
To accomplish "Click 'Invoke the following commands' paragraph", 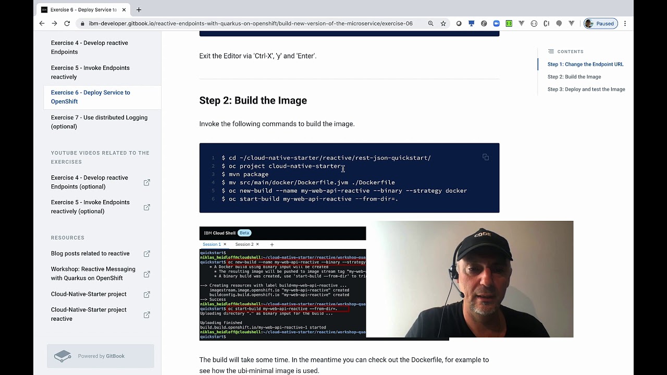I will point(277,124).
